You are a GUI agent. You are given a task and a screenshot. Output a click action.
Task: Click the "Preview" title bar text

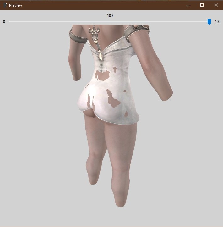tap(15, 5)
